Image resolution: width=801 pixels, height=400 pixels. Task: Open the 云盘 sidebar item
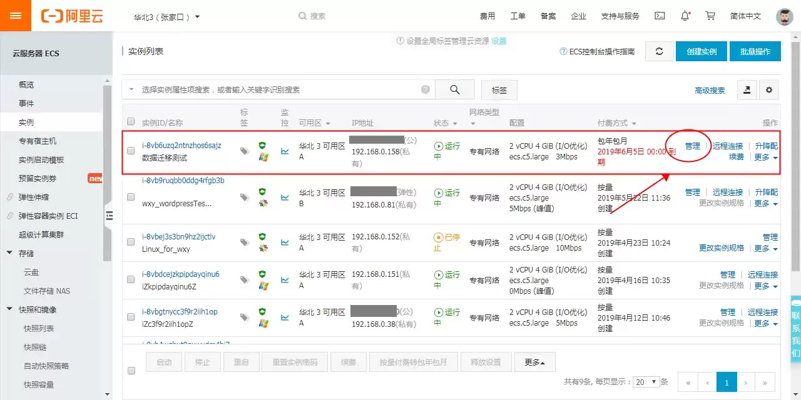coord(31,272)
